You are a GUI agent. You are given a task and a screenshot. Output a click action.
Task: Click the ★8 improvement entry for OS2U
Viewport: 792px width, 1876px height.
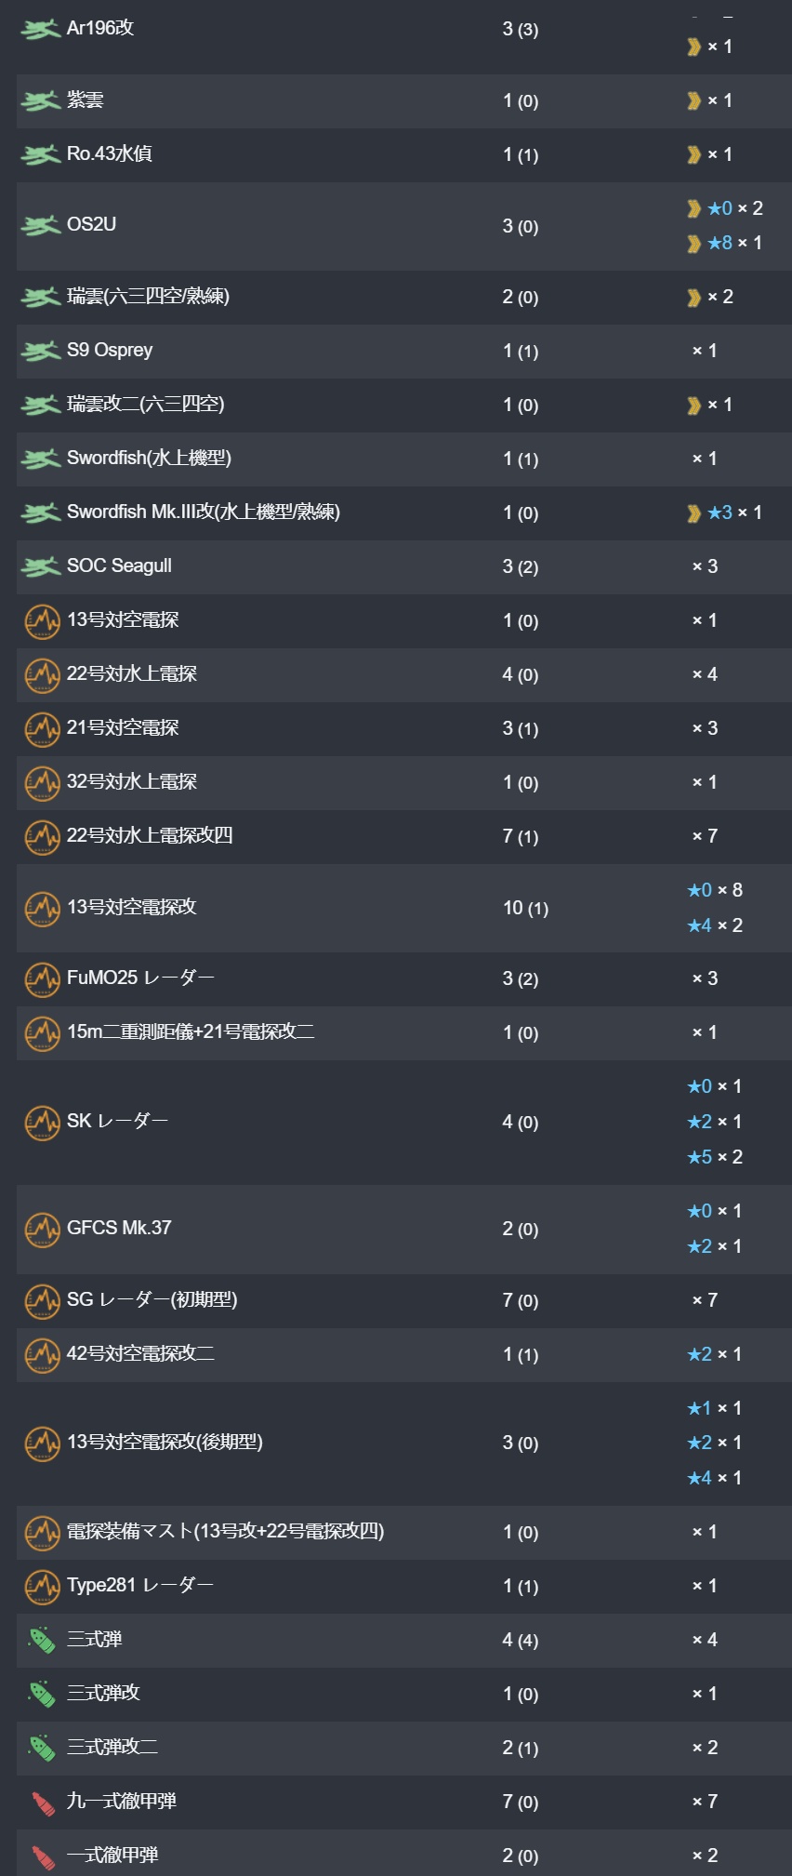725,243
